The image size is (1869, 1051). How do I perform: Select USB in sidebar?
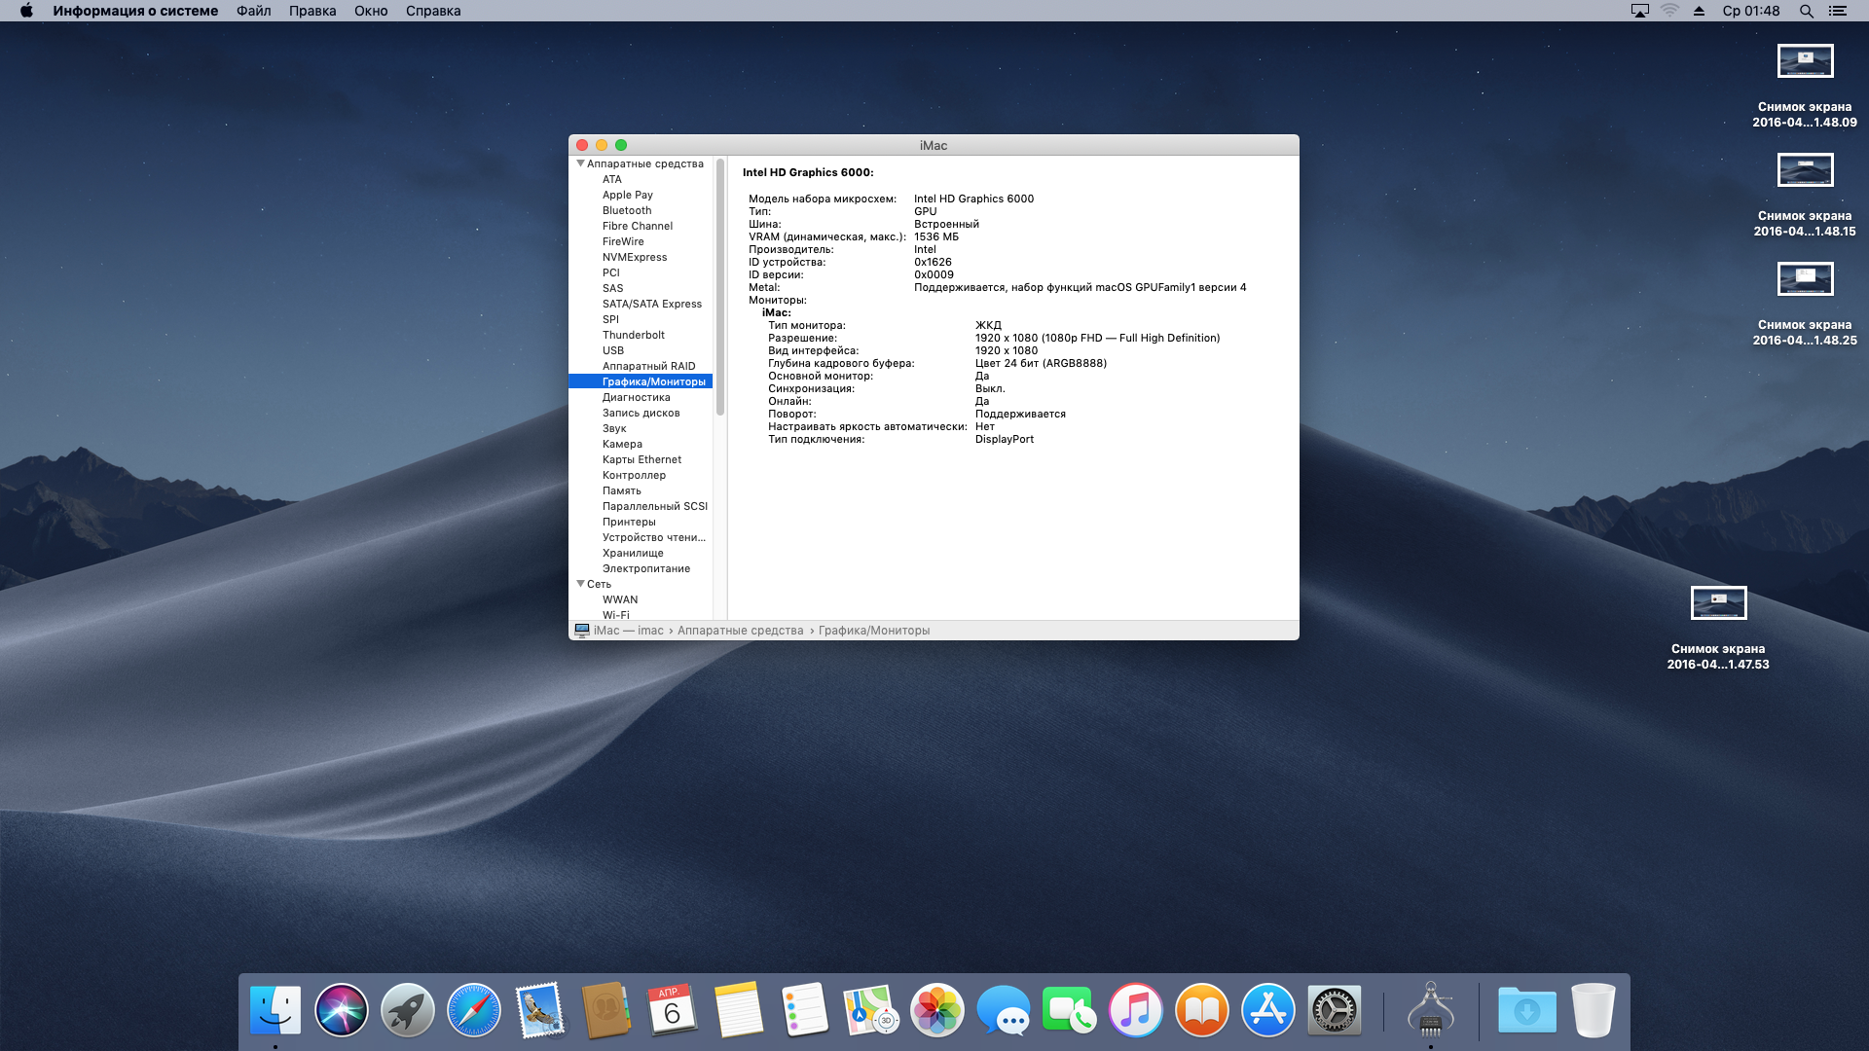point(641,350)
